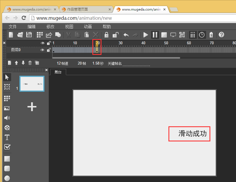The height and width of the screenshot is (182, 236).
Task: Open the 文件 menu
Action: tap(13, 27)
